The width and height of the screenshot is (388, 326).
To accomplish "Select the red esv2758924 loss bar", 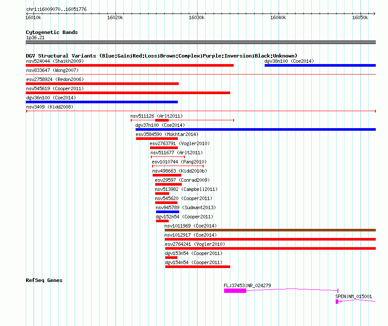I will coord(102,84).
